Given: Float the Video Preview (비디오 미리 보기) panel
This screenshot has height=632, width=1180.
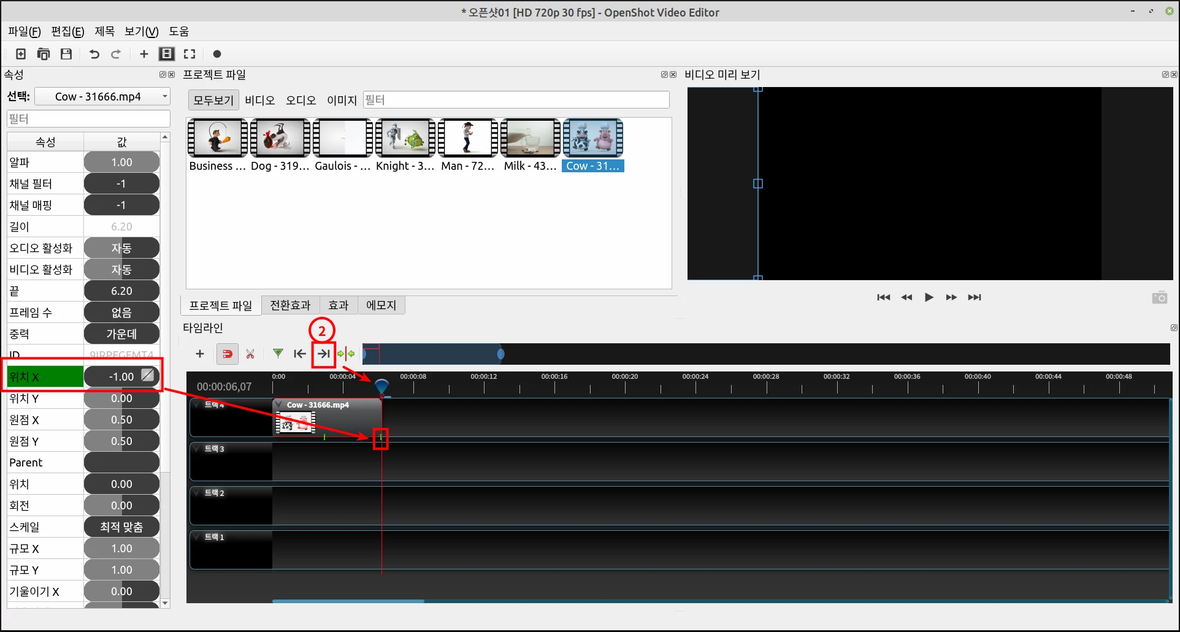Looking at the screenshot, I should (x=1165, y=74).
